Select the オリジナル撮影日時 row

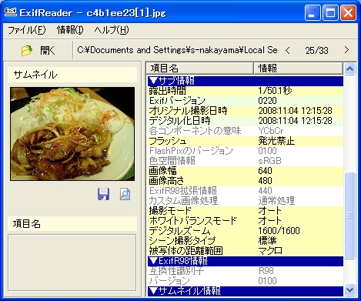pyautogui.click(x=246, y=111)
